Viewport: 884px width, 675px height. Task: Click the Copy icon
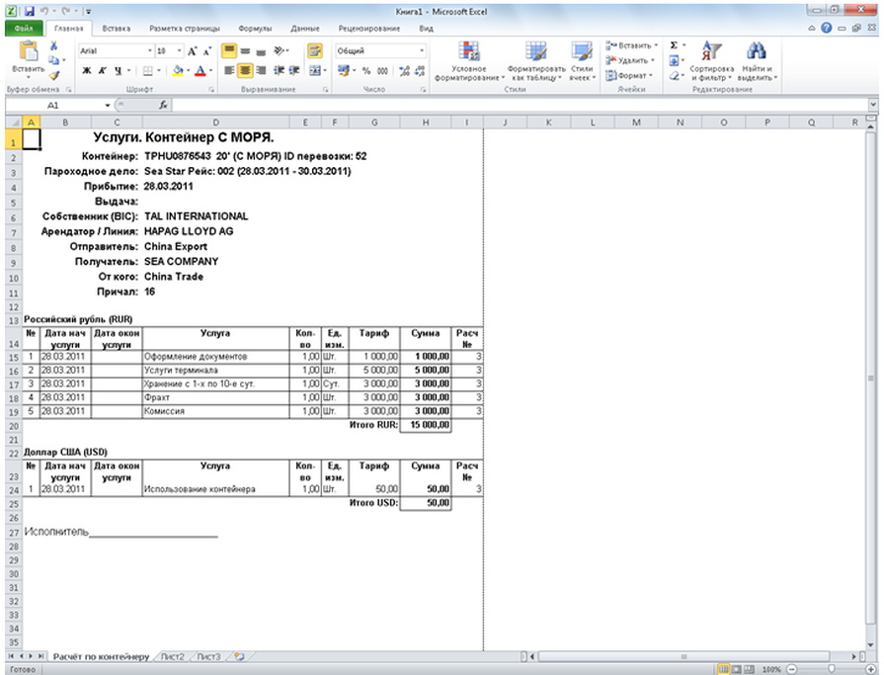click(53, 59)
